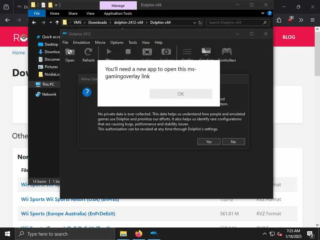Click the Manage tab in Explorer
The image size is (320, 240).
(x=118, y=6)
